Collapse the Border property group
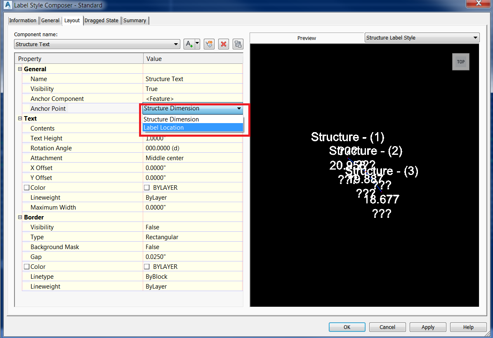Viewport: 493px width, 338px height. point(20,217)
